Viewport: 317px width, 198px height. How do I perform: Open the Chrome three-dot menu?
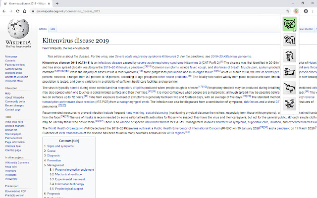coord(312,10)
